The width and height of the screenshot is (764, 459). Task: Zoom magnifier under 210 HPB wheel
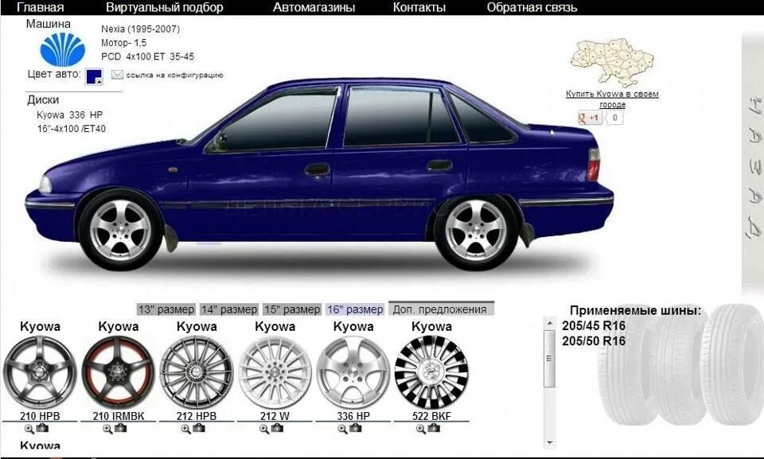tap(29, 429)
